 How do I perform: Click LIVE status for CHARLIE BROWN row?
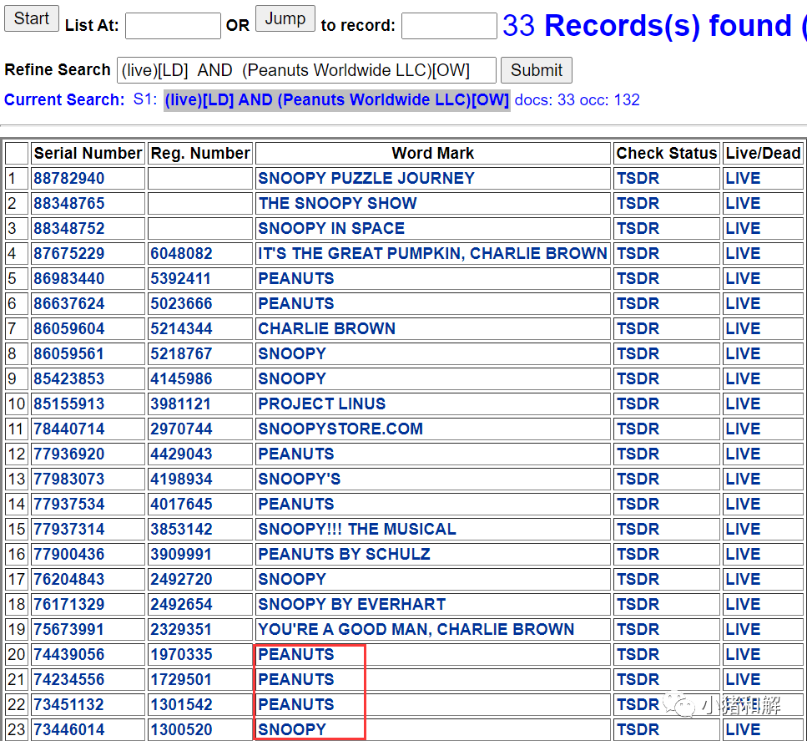(x=743, y=329)
